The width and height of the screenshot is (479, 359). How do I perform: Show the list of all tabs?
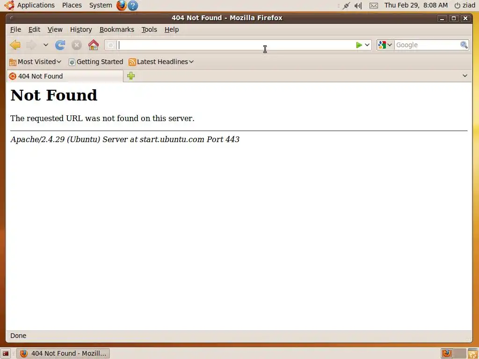tap(464, 76)
